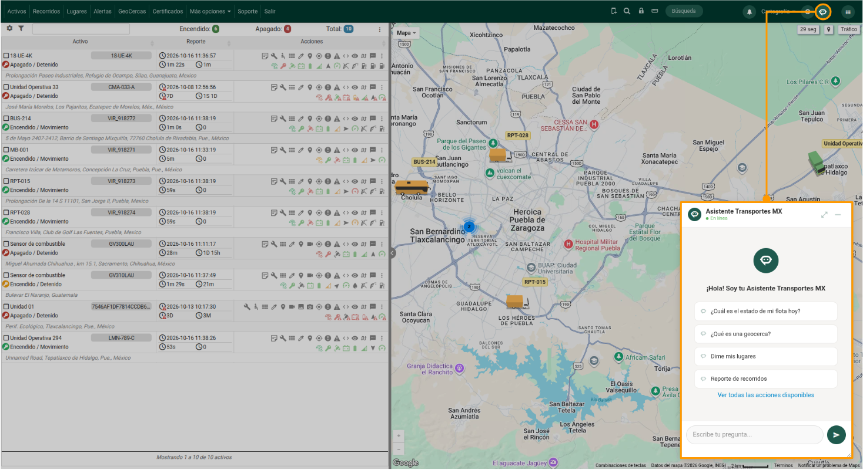Click the Búsqueda search field
The width and height of the screenshot is (863, 470).
[x=684, y=11]
